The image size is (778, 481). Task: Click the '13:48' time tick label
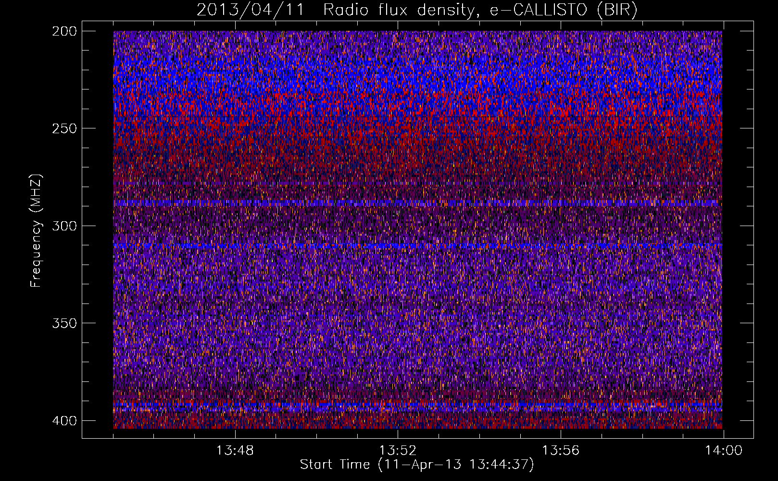[x=235, y=451]
